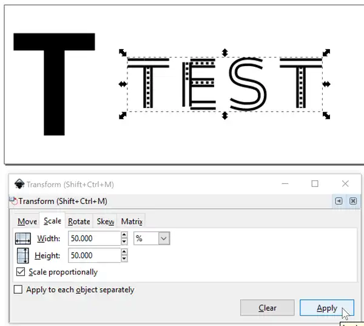Enable Apply to each object separately
The width and height of the screenshot is (364, 326).
18,290
